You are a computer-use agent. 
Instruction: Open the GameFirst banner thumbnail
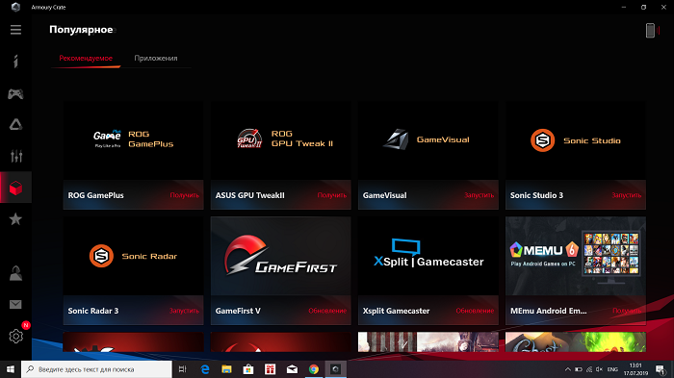pyautogui.click(x=281, y=256)
